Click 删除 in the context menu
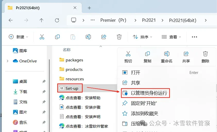 click(205, 57)
